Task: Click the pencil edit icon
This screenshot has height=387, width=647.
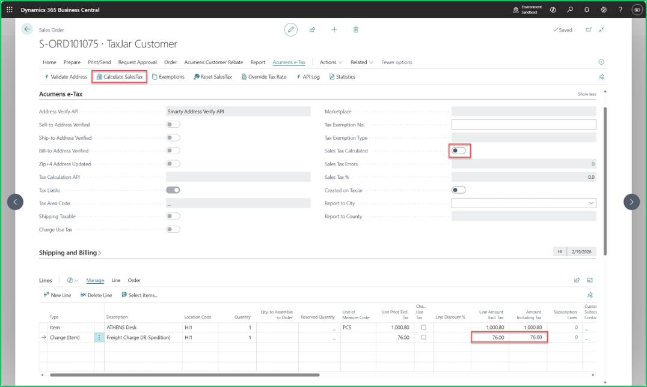Action: click(291, 29)
